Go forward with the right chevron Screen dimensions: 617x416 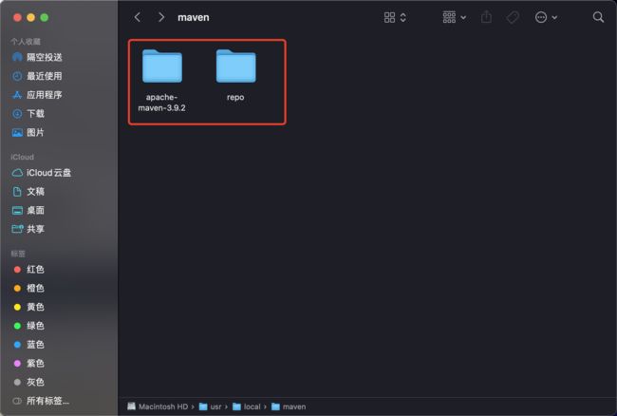161,17
